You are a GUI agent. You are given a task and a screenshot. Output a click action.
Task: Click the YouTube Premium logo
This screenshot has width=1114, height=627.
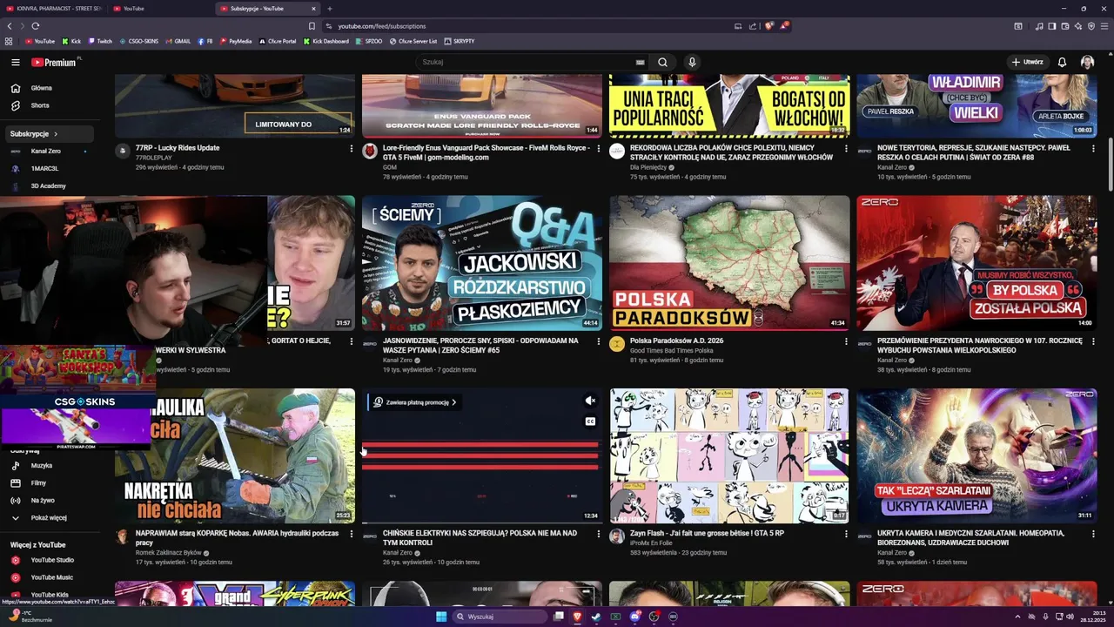56,62
